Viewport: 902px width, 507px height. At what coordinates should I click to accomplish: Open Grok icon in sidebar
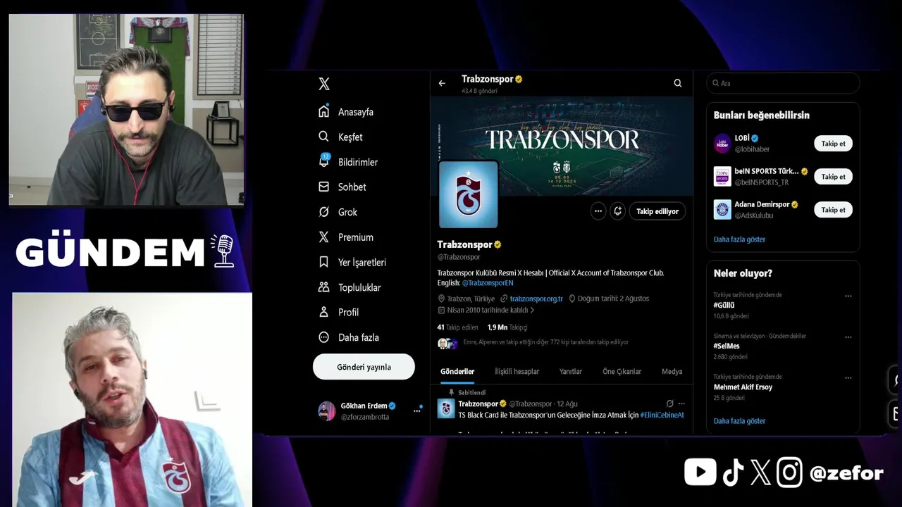324,212
